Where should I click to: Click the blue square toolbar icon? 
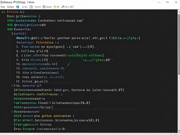[x=18, y=7]
